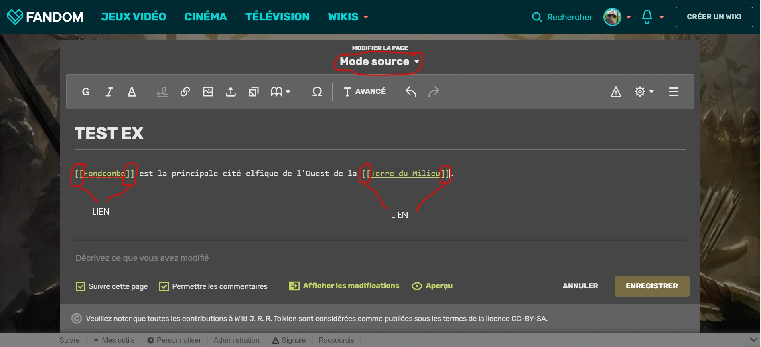Image resolution: width=761 pixels, height=347 pixels.
Task: Redo the last undone edit
Action: point(434,92)
